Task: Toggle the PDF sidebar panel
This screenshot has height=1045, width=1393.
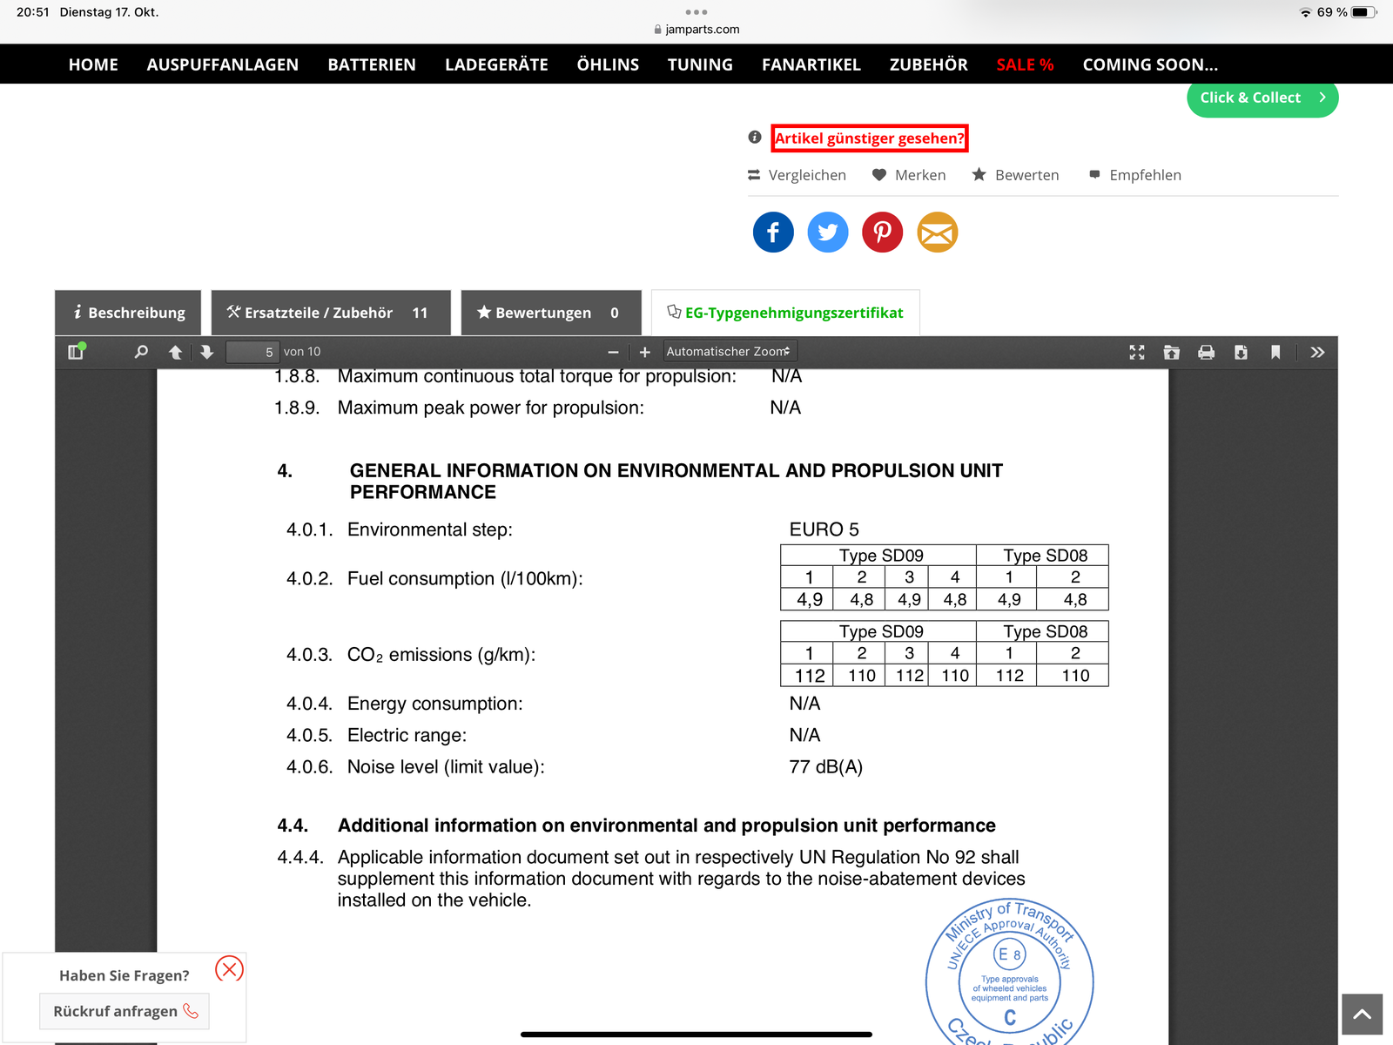Action: [76, 352]
